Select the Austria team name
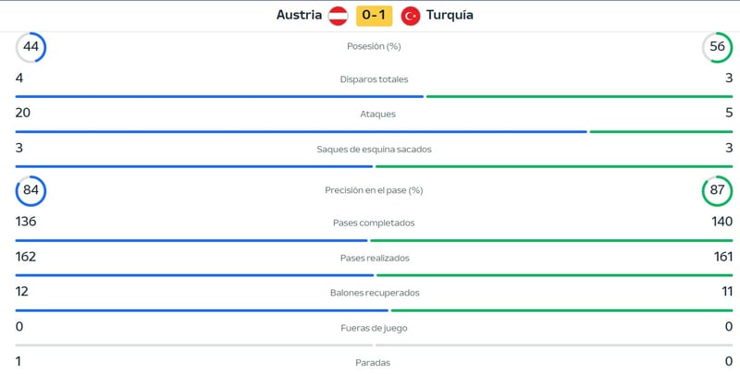 (x=299, y=16)
